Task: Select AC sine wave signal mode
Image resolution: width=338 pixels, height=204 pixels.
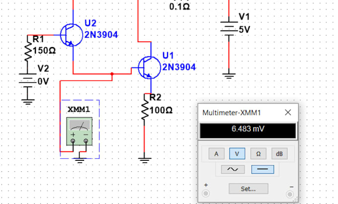Action: coord(233,169)
